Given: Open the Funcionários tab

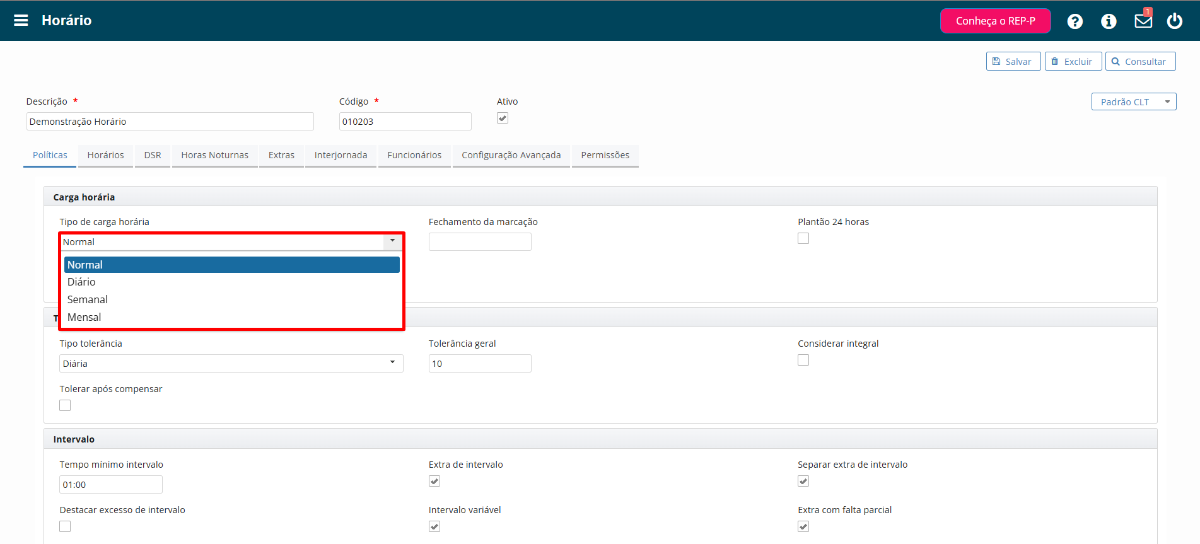Looking at the screenshot, I should 414,155.
